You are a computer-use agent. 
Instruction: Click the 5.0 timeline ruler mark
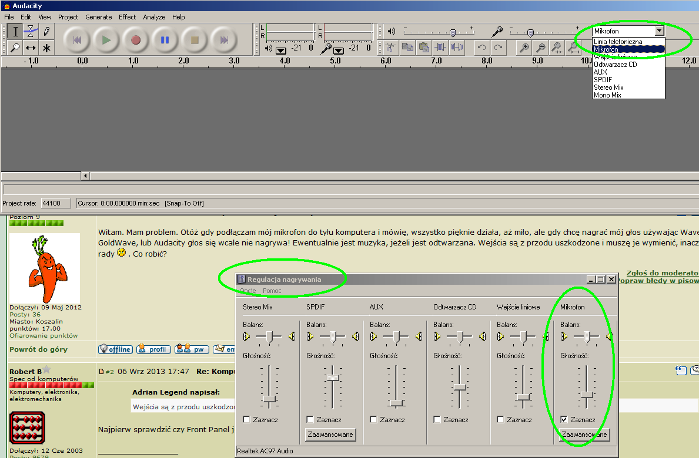(335, 61)
